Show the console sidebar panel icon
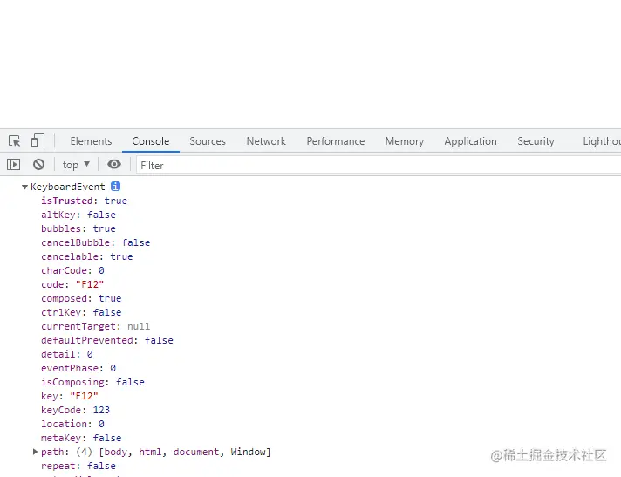 click(x=13, y=164)
